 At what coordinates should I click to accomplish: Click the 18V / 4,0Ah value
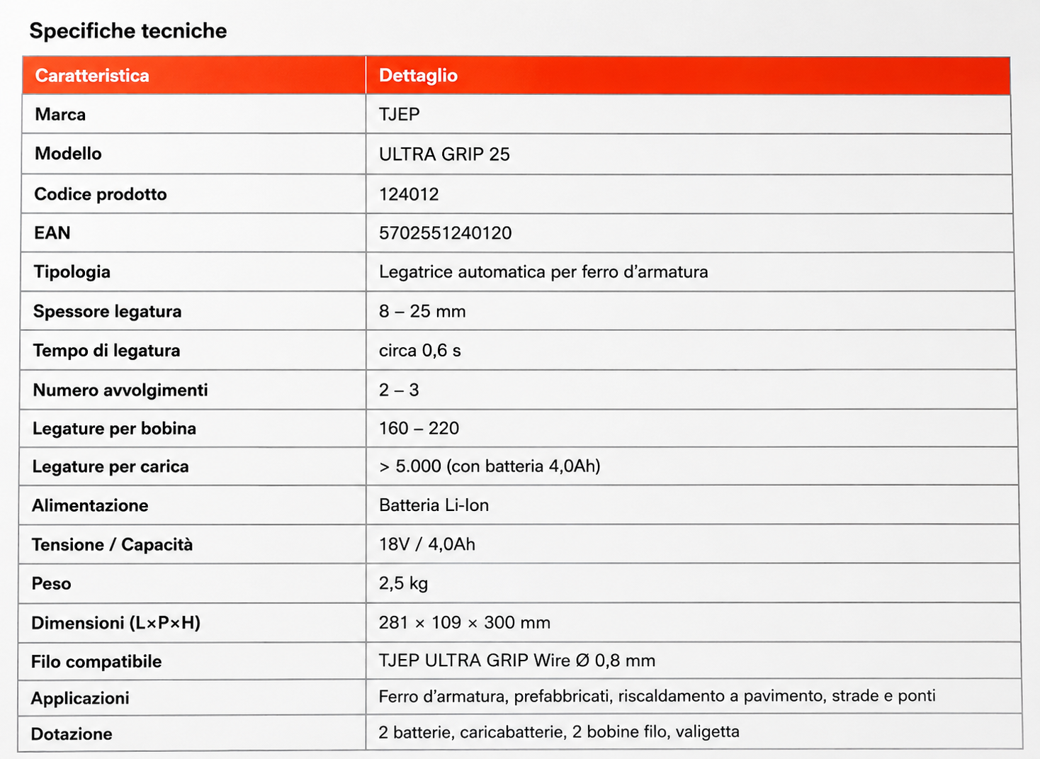pos(427,544)
